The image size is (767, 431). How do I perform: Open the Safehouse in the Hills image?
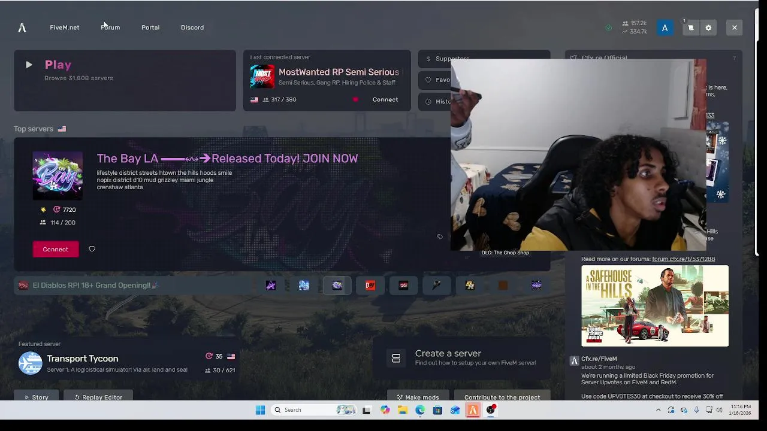point(655,306)
